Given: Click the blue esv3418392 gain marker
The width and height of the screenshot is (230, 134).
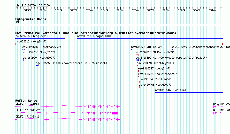Looking at the screenshot, I should (x=138, y=60).
